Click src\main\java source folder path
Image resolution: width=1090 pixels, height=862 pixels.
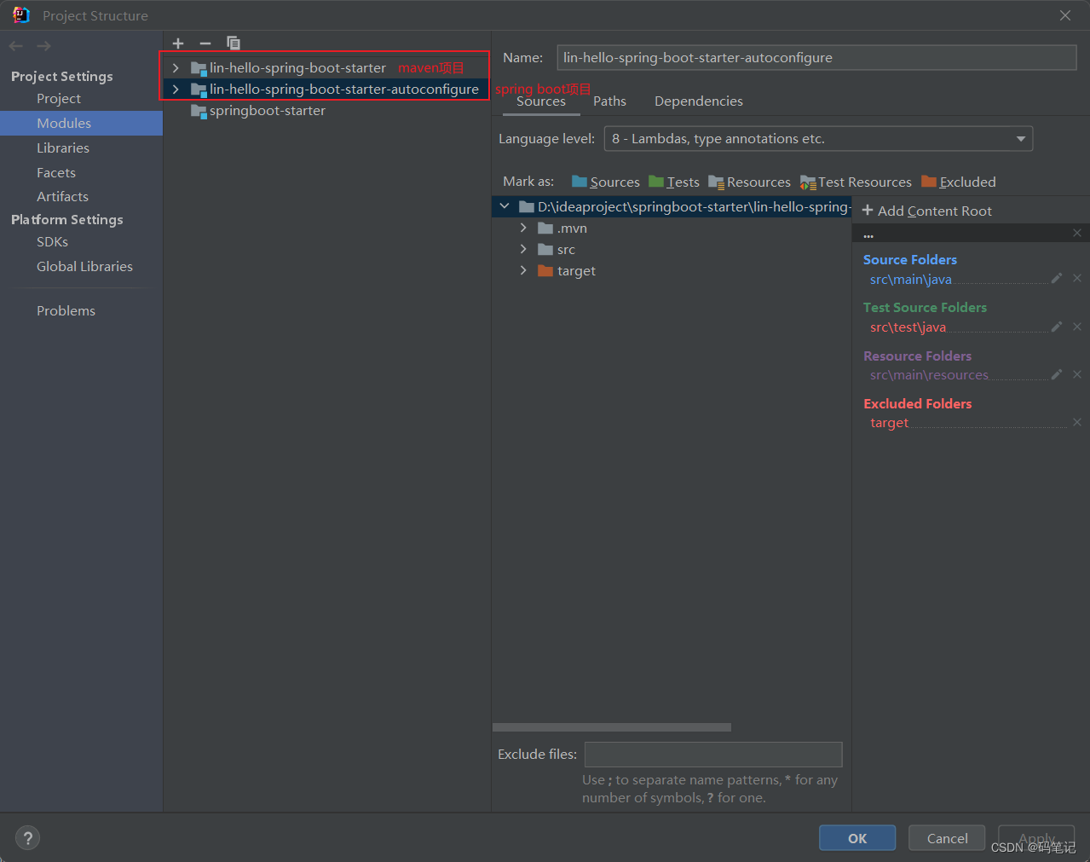[x=910, y=280]
